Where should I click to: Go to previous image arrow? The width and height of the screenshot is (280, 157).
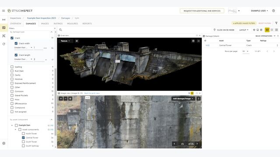pyautogui.click(x=175, y=143)
